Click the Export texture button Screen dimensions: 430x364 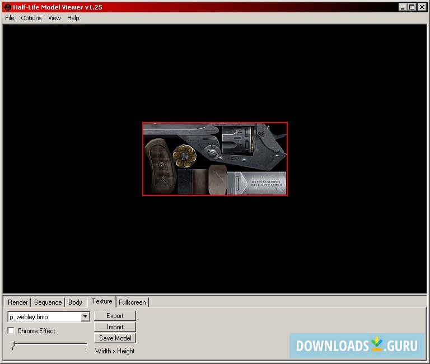click(115, 316)
